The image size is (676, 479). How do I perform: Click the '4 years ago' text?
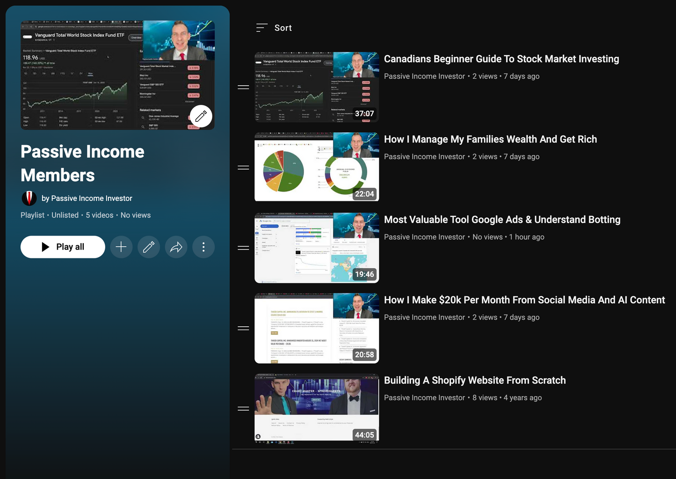[x=523, y=398]
